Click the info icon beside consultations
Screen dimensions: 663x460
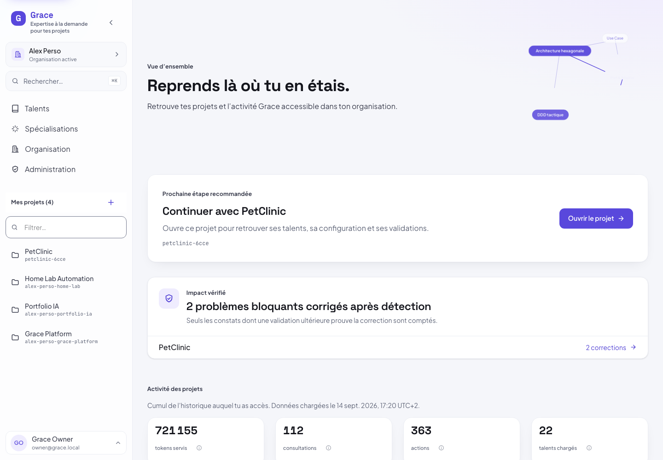pyautogui.click(x=328, y=448)
